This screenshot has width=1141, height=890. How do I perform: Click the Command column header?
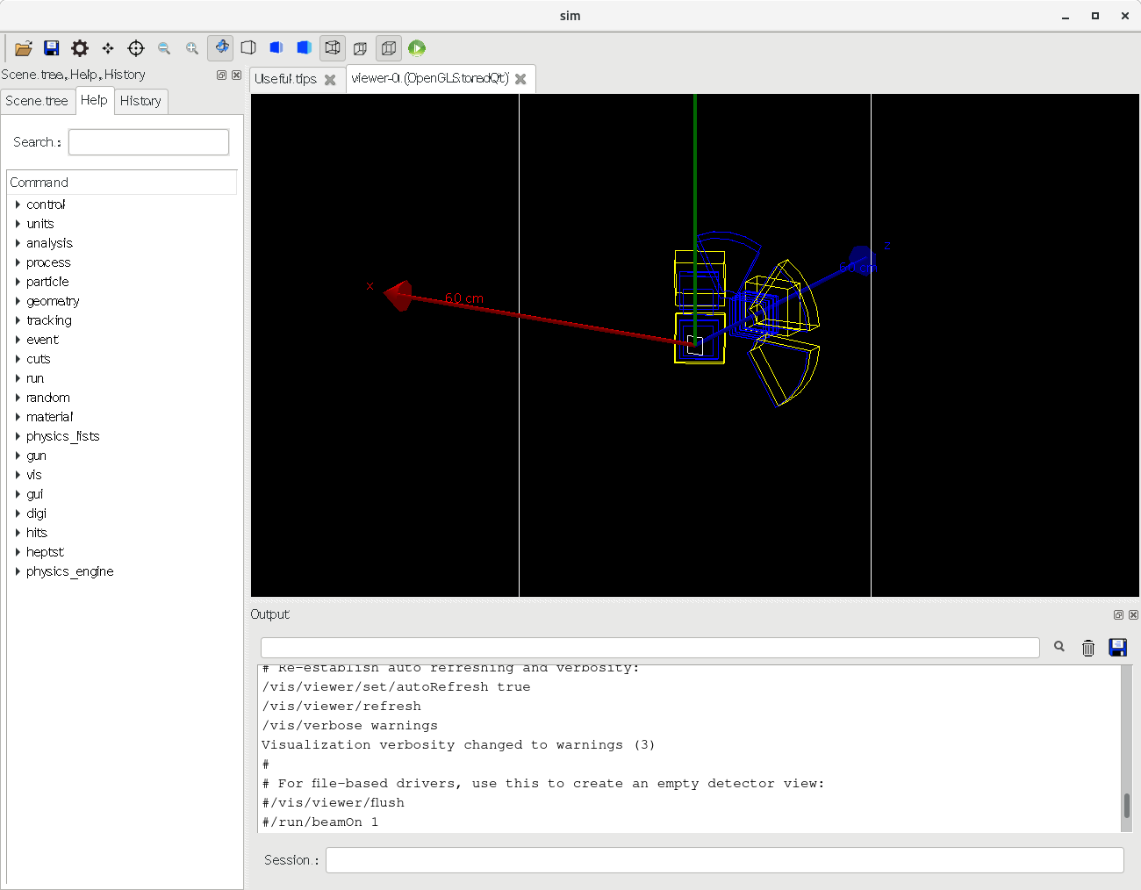122,183
